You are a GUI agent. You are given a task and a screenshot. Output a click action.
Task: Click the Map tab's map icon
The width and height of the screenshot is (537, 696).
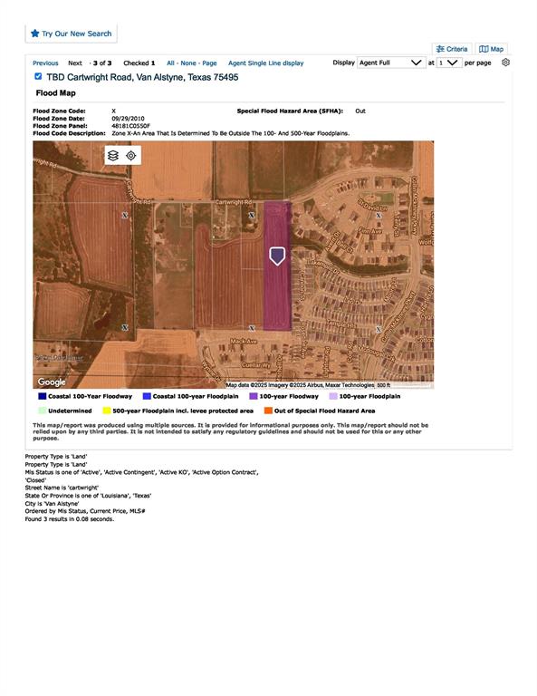tap(484, 49)
